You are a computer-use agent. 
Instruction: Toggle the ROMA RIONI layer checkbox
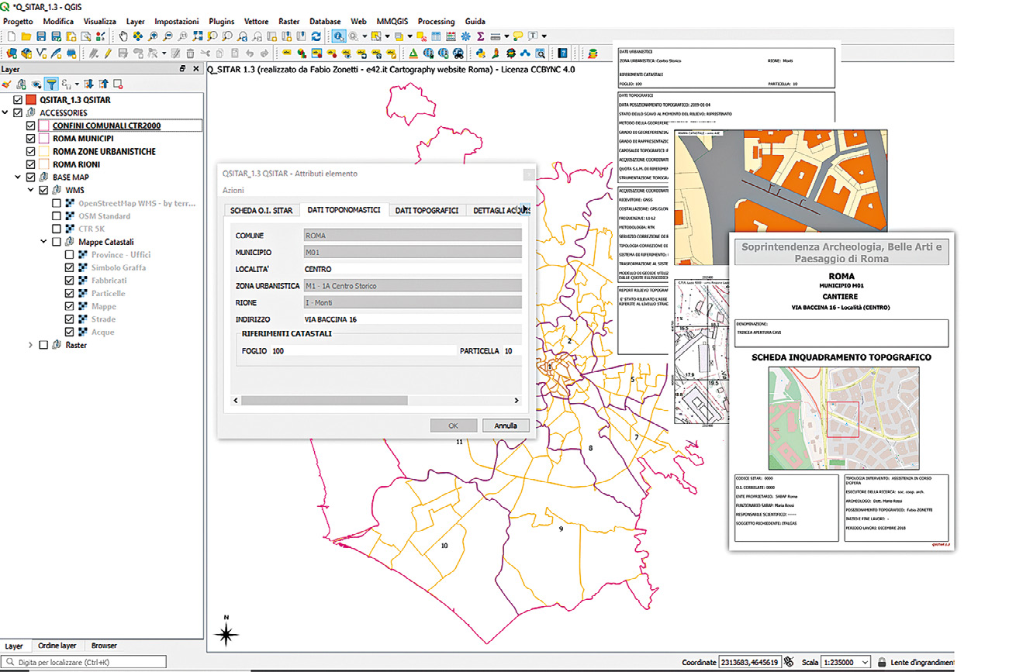coord(31,164)
